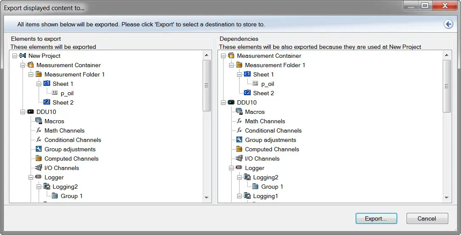
Task: Click the Sheet 2 icon in left tree
Action: click(x=47, y=102)
